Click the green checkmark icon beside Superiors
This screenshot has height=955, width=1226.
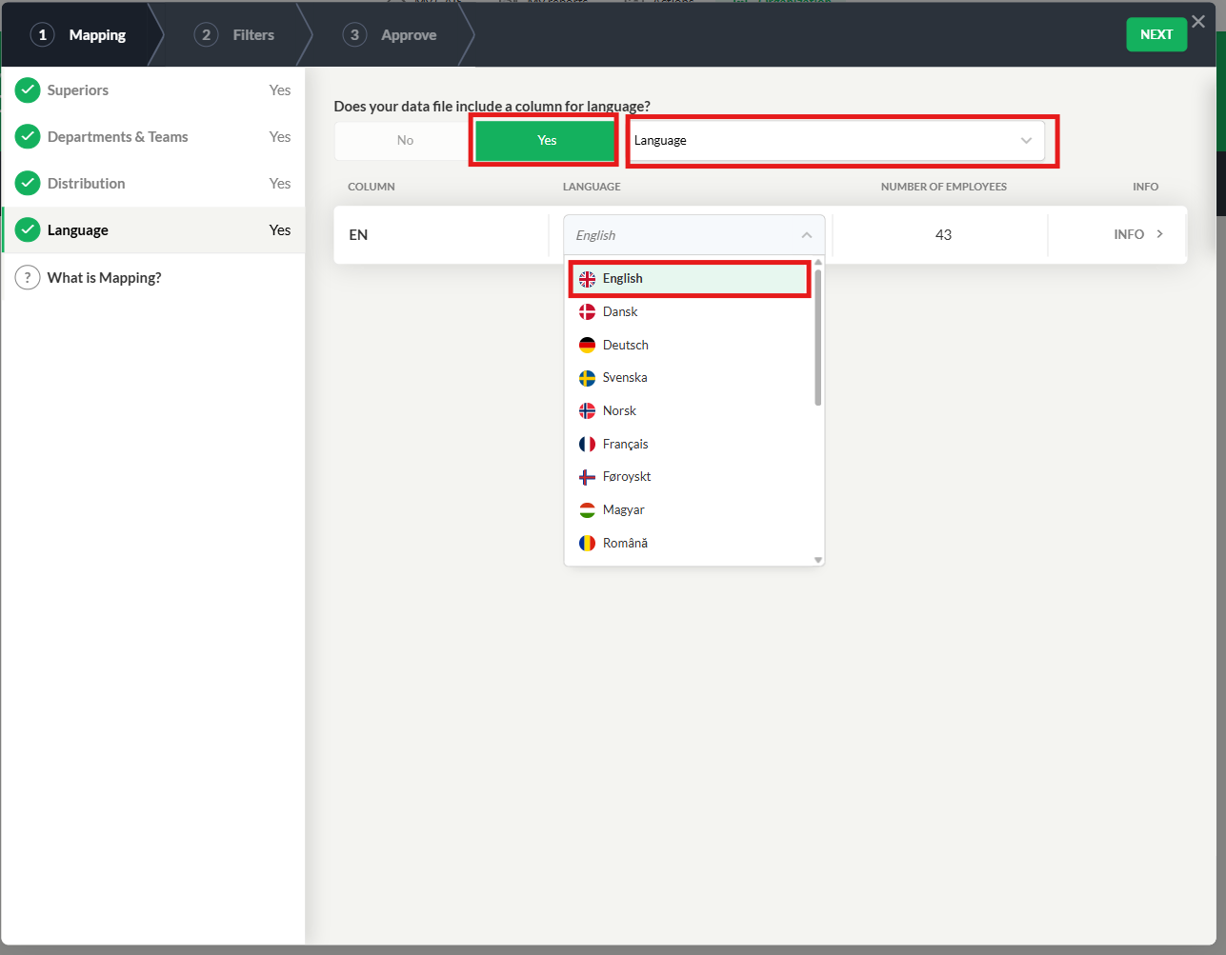(x=28, y=90)
